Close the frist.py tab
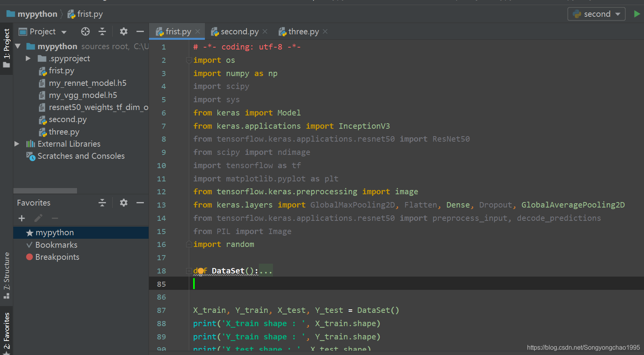Viewport: 644px width, 355px height. point(198,32)
